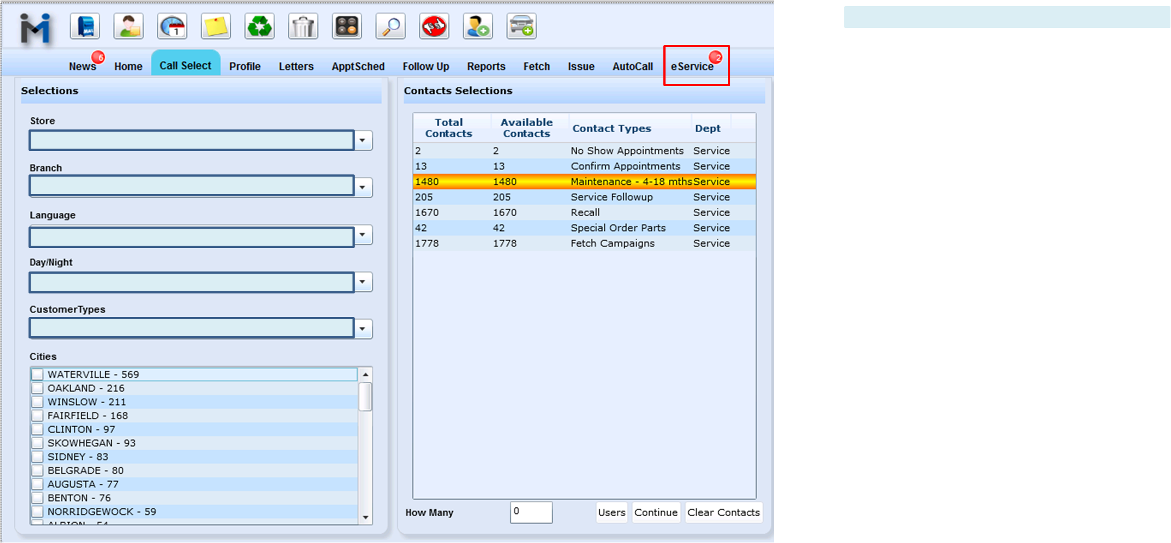Click the magnifying glass search icon
Viewport: 1171px width, 543px height.
390,26
